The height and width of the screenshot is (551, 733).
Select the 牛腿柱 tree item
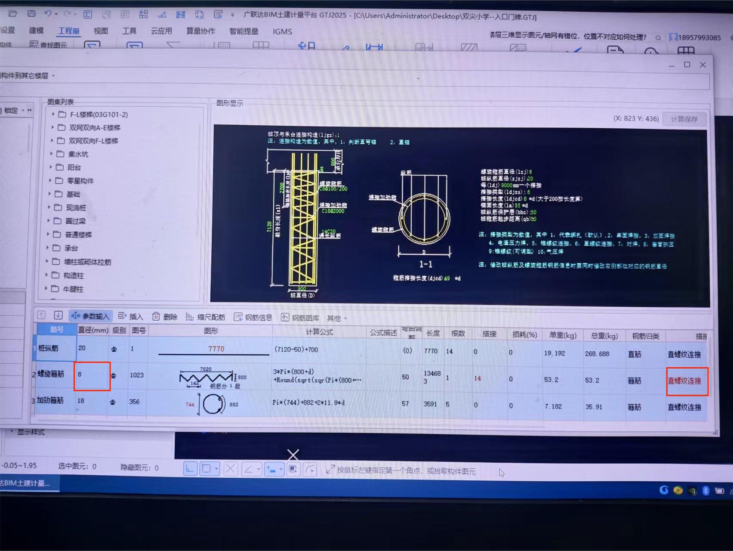coord(73,289)
